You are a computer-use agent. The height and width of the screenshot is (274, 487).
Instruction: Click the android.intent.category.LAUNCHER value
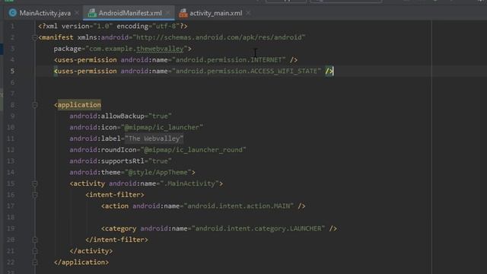click(258, 228)
